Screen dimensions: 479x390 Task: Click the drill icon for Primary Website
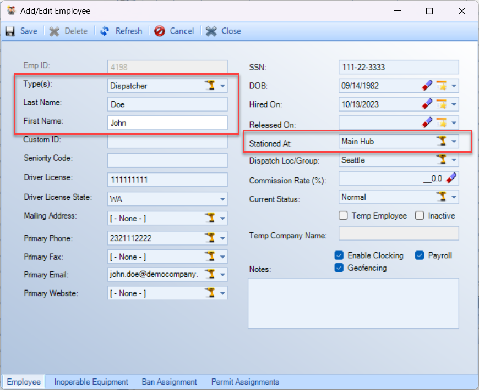(210, 293)
